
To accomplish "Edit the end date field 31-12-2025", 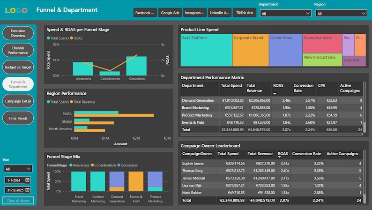I will pos(15,190).
